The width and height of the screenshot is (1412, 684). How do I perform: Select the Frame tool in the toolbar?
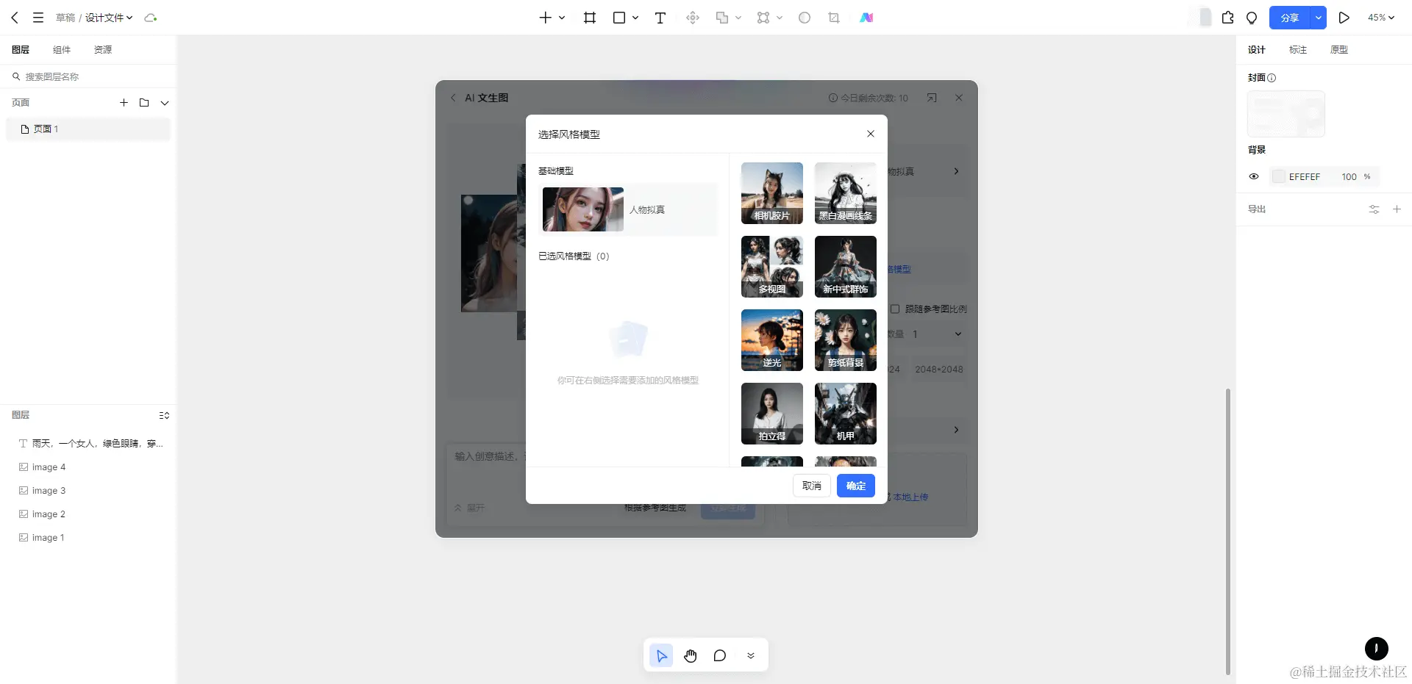pyautogui.click(x=589, y=18)
